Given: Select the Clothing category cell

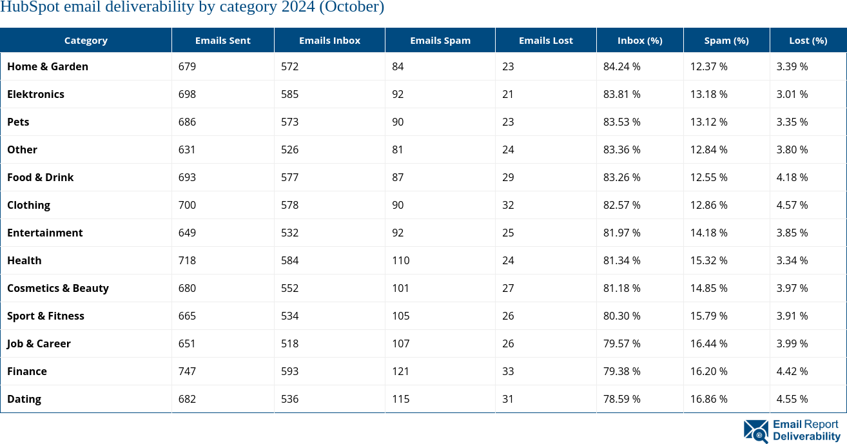Looking at the screenshot, I should 86,205.
